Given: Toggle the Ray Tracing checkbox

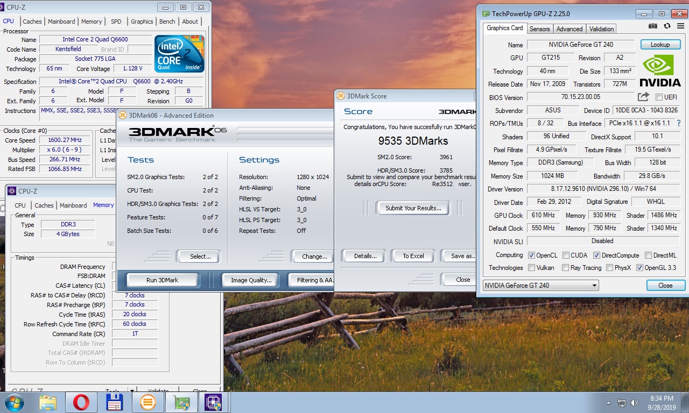Looking at the screenshot, I should pos(566,268).
